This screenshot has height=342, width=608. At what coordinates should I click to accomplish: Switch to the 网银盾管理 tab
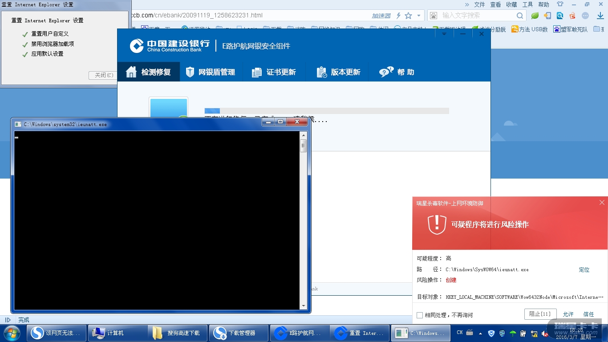(211, 72)
